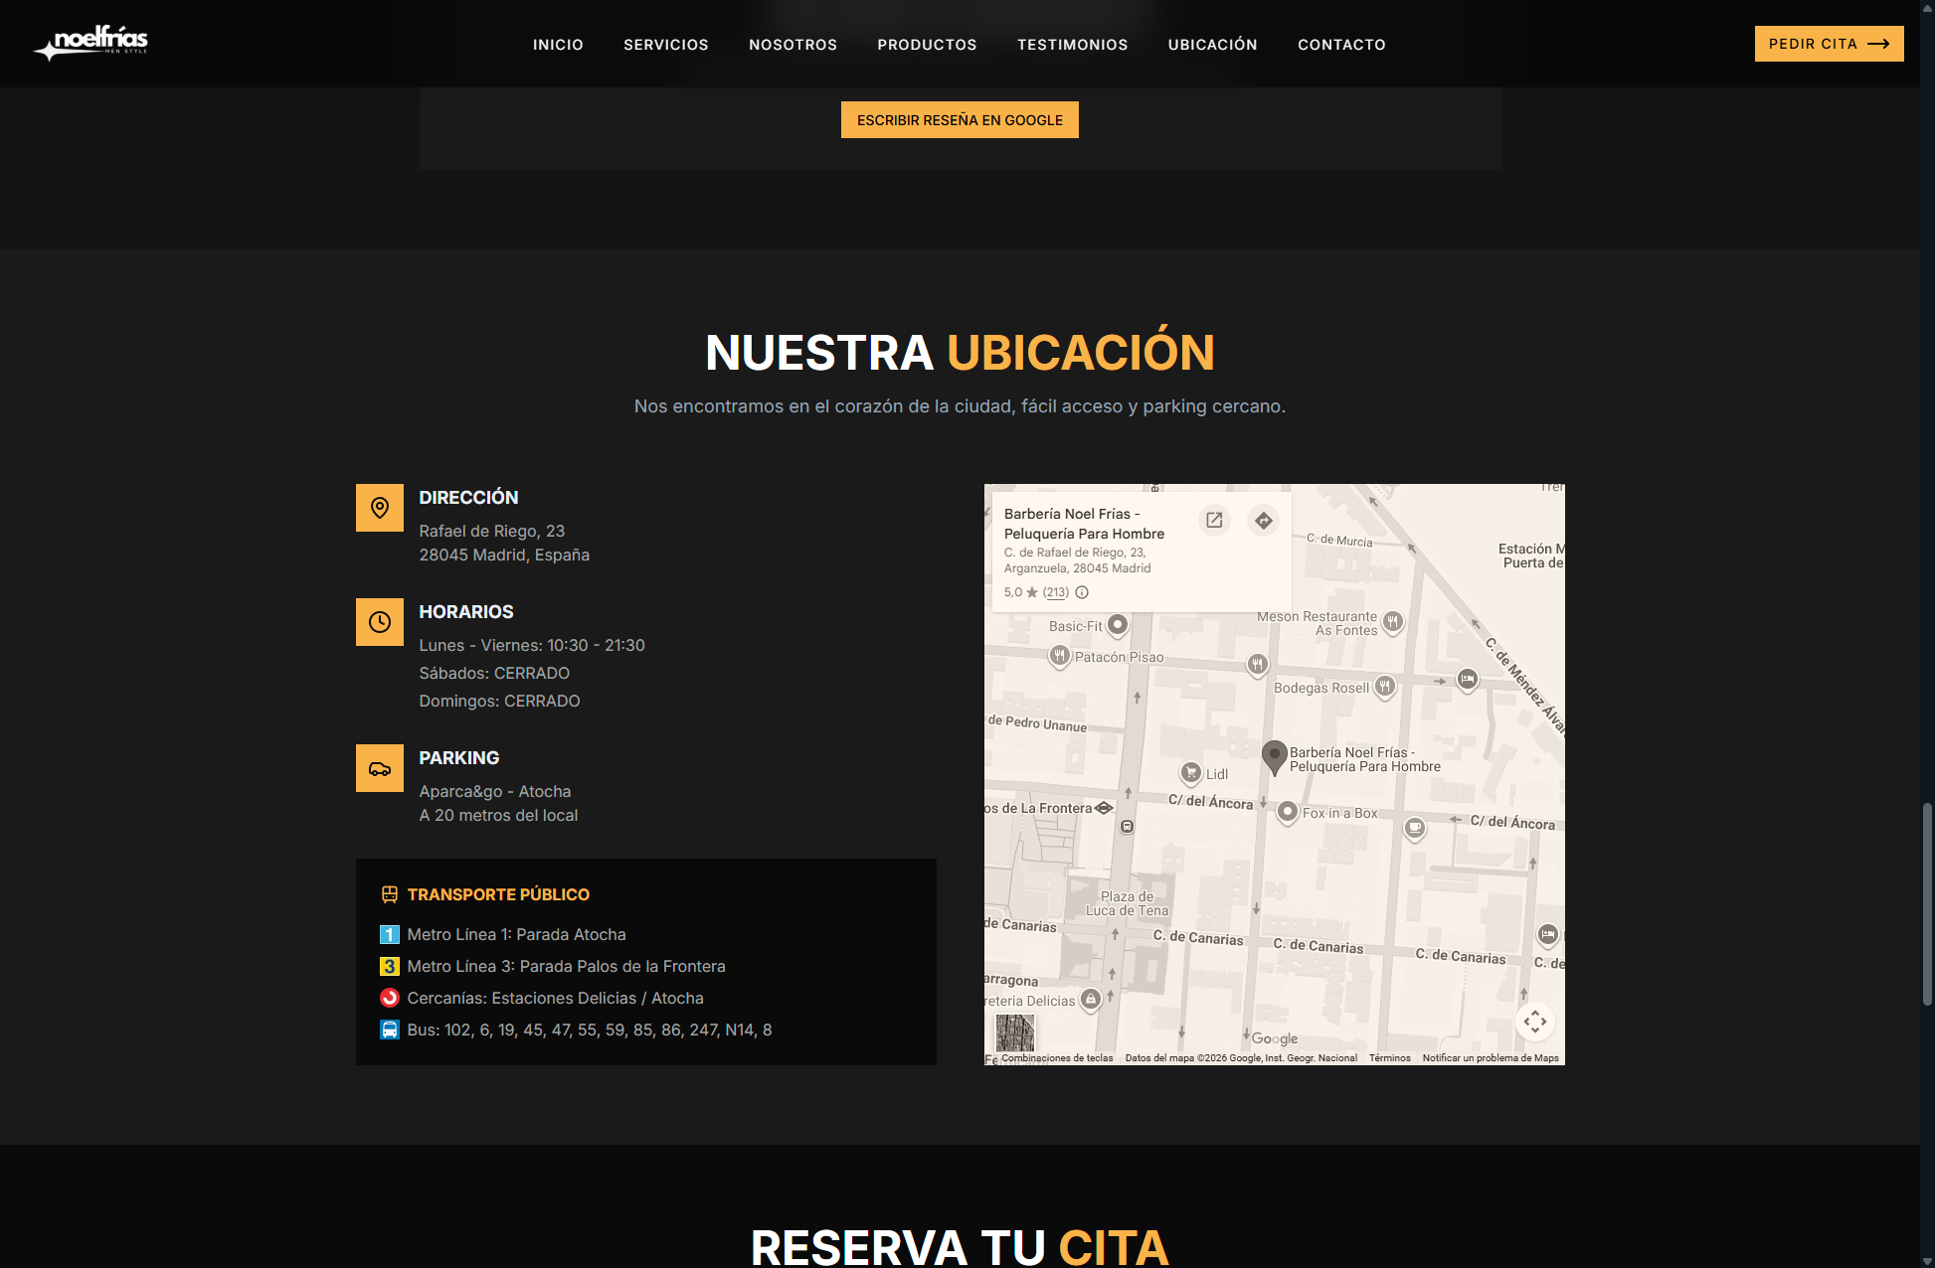The width and height of the screenshot is (1935, 1268).
Task: Click the rating info circle icon
Action: 1082,592
